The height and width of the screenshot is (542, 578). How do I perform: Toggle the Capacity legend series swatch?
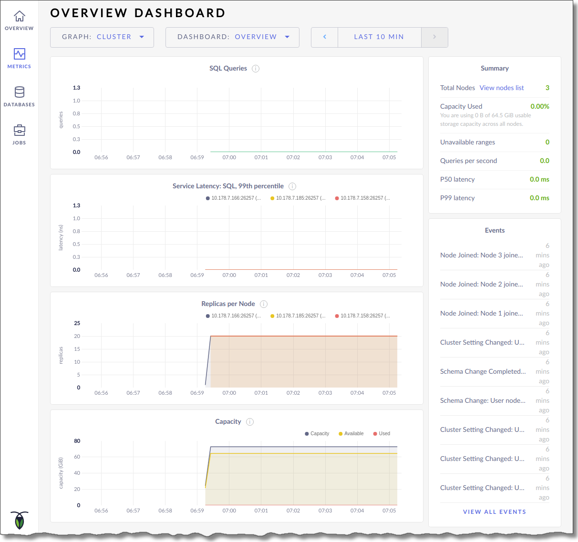(307, 434)
